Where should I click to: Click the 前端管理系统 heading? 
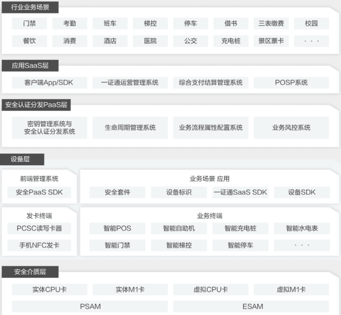(39, 178)
